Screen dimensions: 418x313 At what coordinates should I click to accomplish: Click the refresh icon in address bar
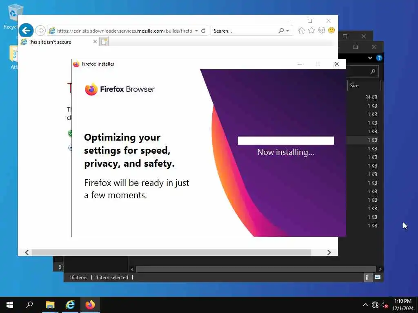(203, 31)
